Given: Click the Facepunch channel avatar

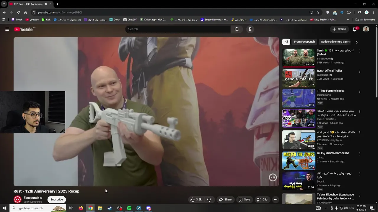Looking at the screenshot, I should point(18,199).
